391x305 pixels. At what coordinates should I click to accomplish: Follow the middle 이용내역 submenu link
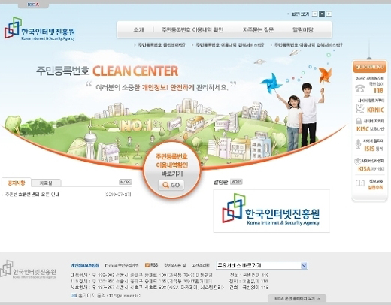tap(230, 45)
